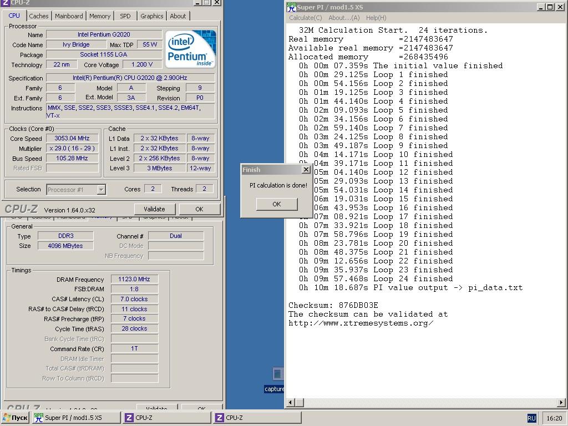Click the xtremesystems.org URL text in Super PI
Viewport: 568px width, 426px height.
click(361, 323)
